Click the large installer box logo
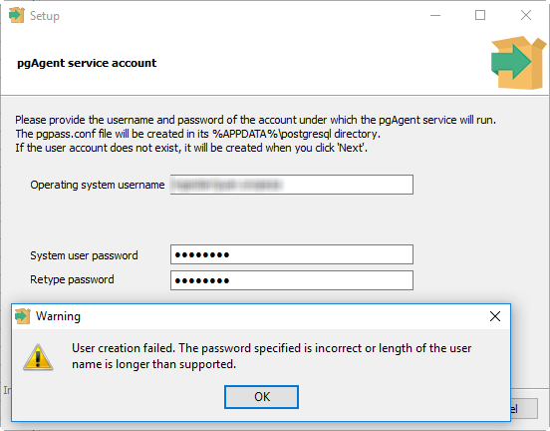Image resolution: width=550 pixels, height=431 pixels. point(518,63)
